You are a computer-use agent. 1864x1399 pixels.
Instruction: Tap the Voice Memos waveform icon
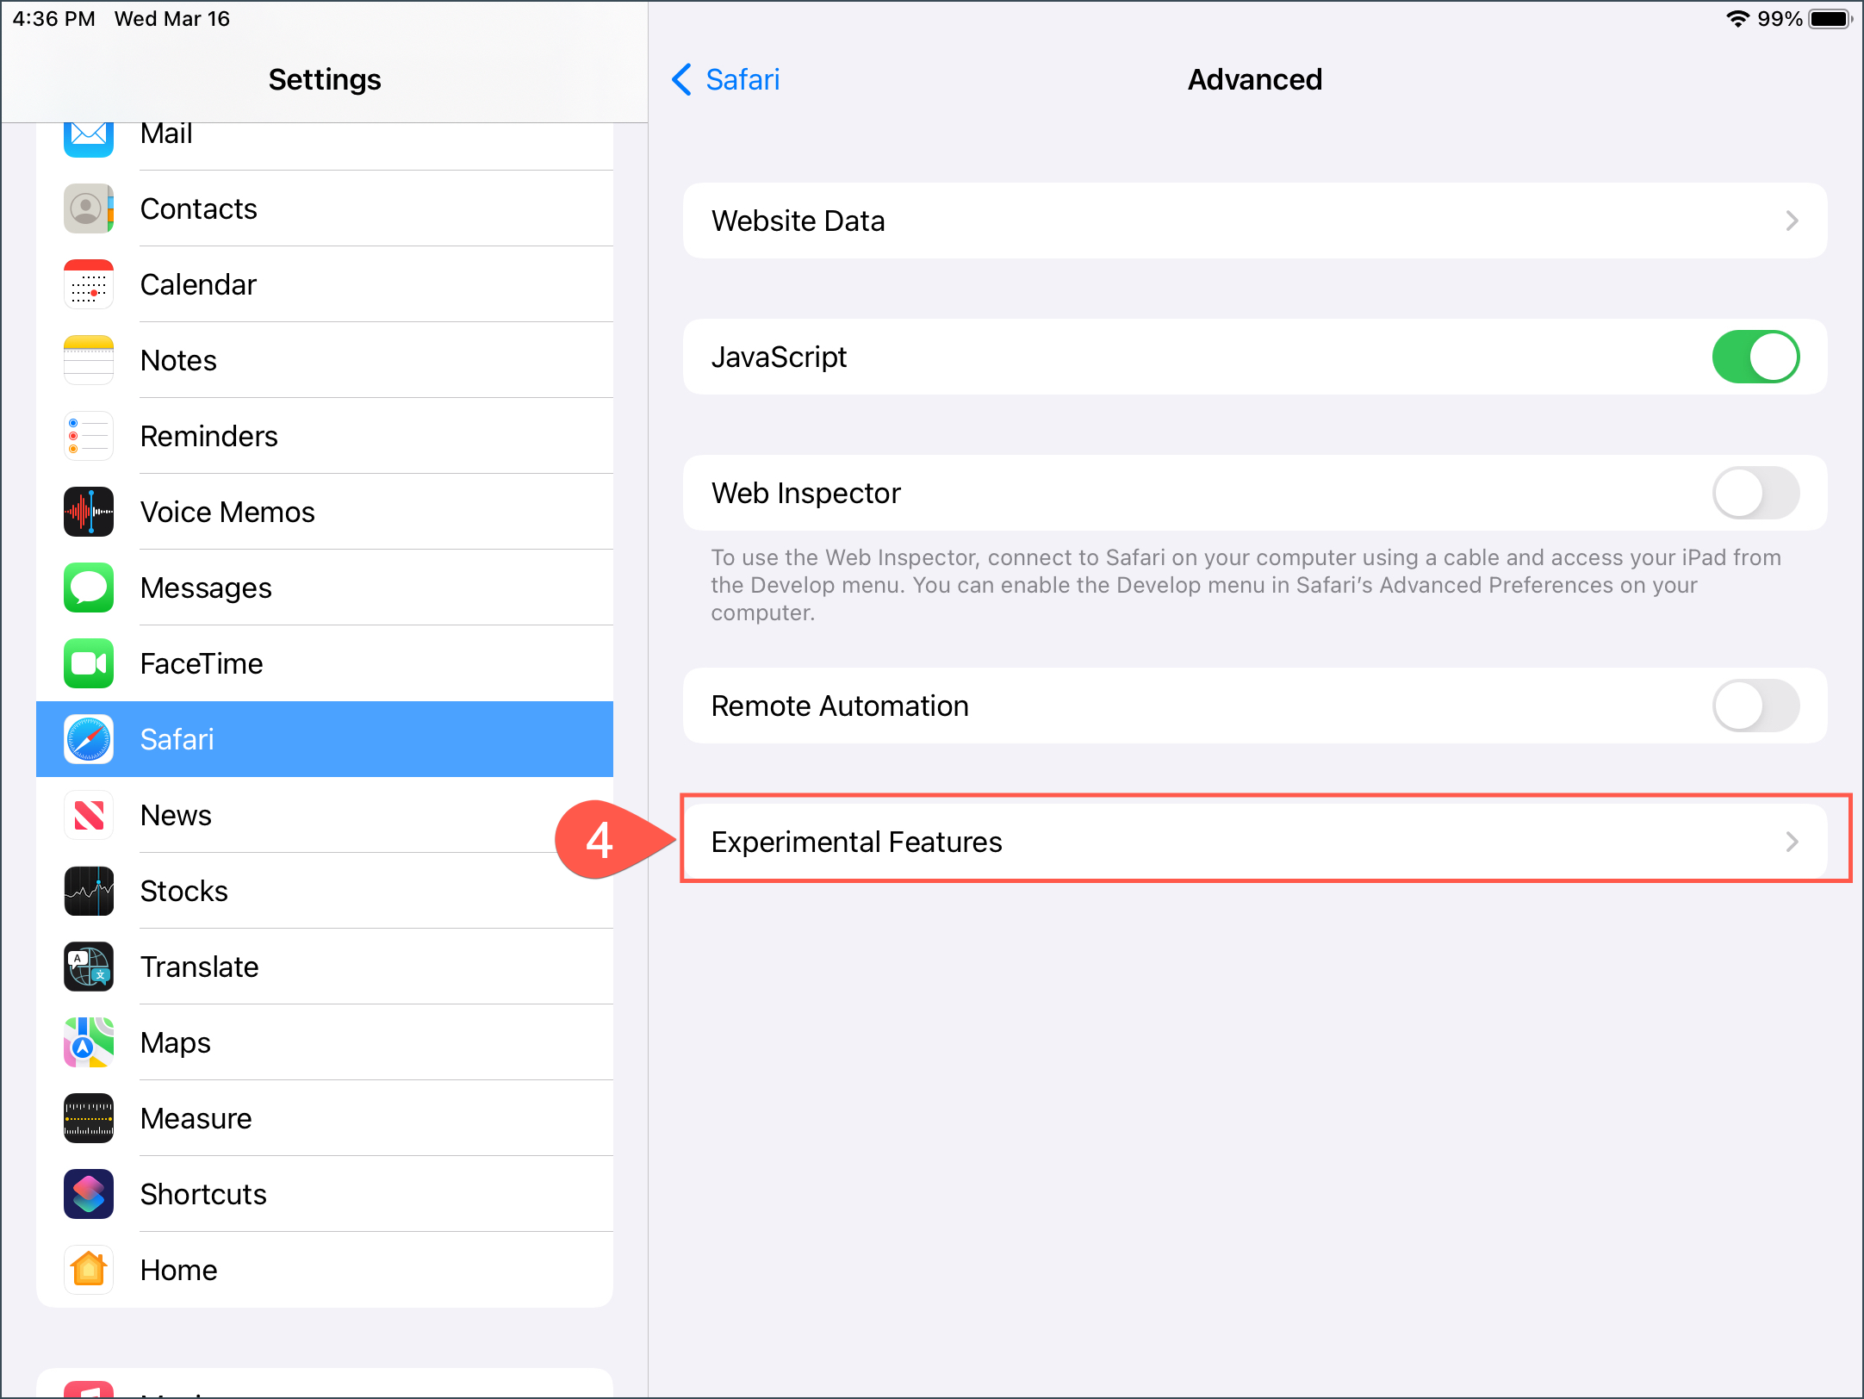click(89, 512)
